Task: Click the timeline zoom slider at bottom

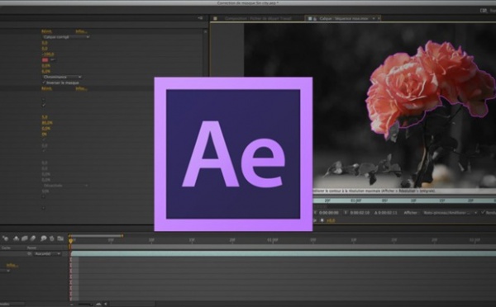Action: tap(85, 305)
